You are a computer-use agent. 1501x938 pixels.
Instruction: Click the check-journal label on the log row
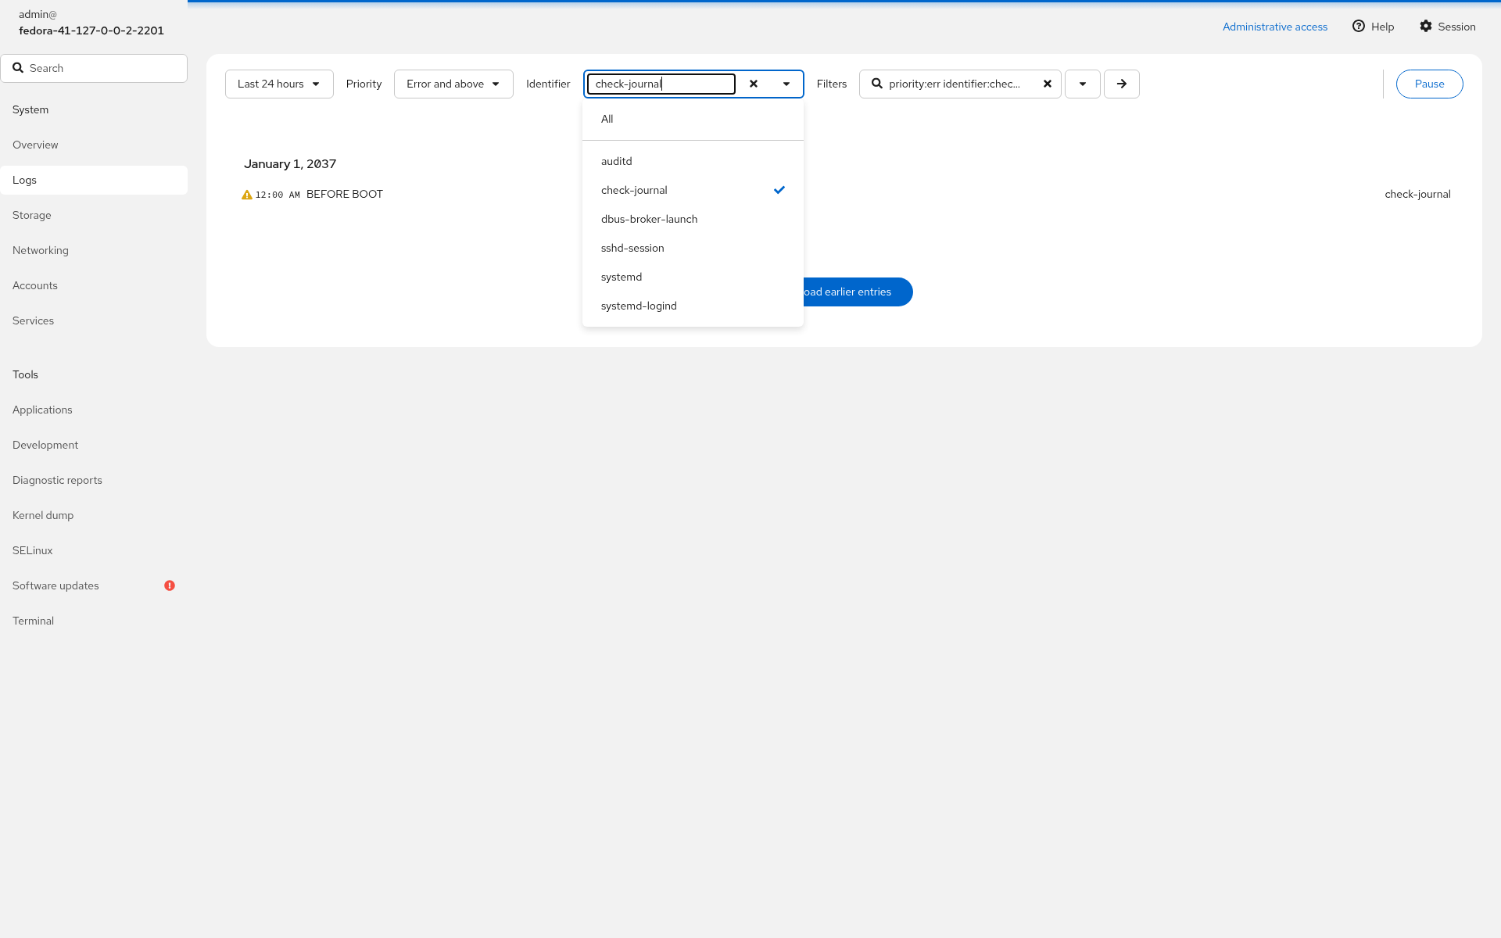coord(1417,194)
